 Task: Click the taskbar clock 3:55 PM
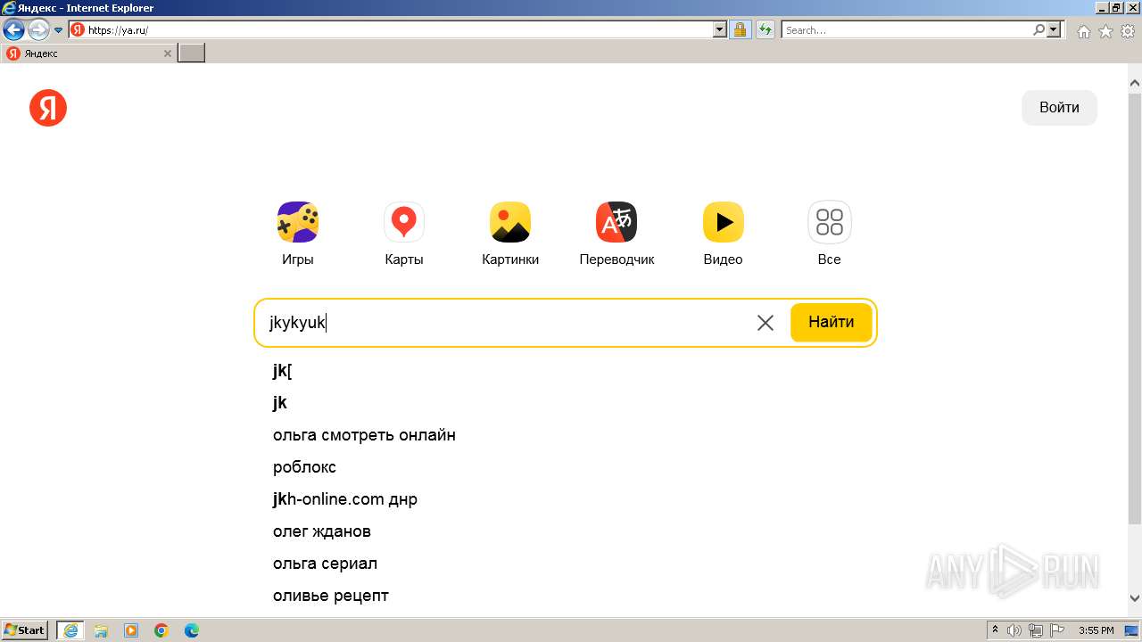[x=1096, y=630]
